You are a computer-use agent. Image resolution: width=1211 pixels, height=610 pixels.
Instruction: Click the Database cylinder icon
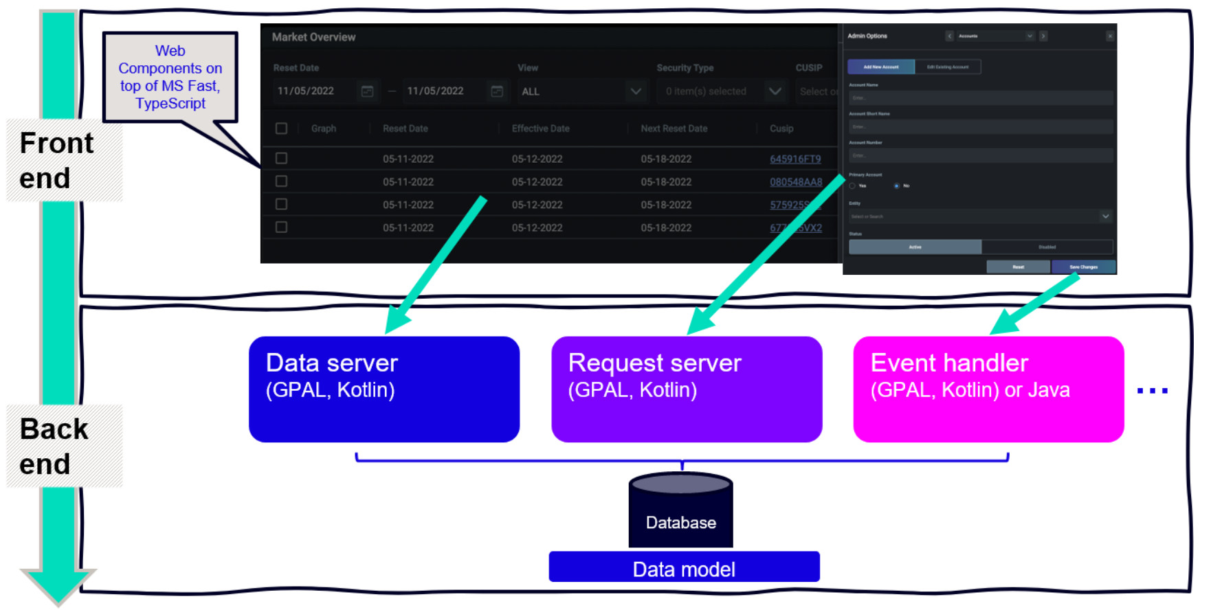pos(681,510)
